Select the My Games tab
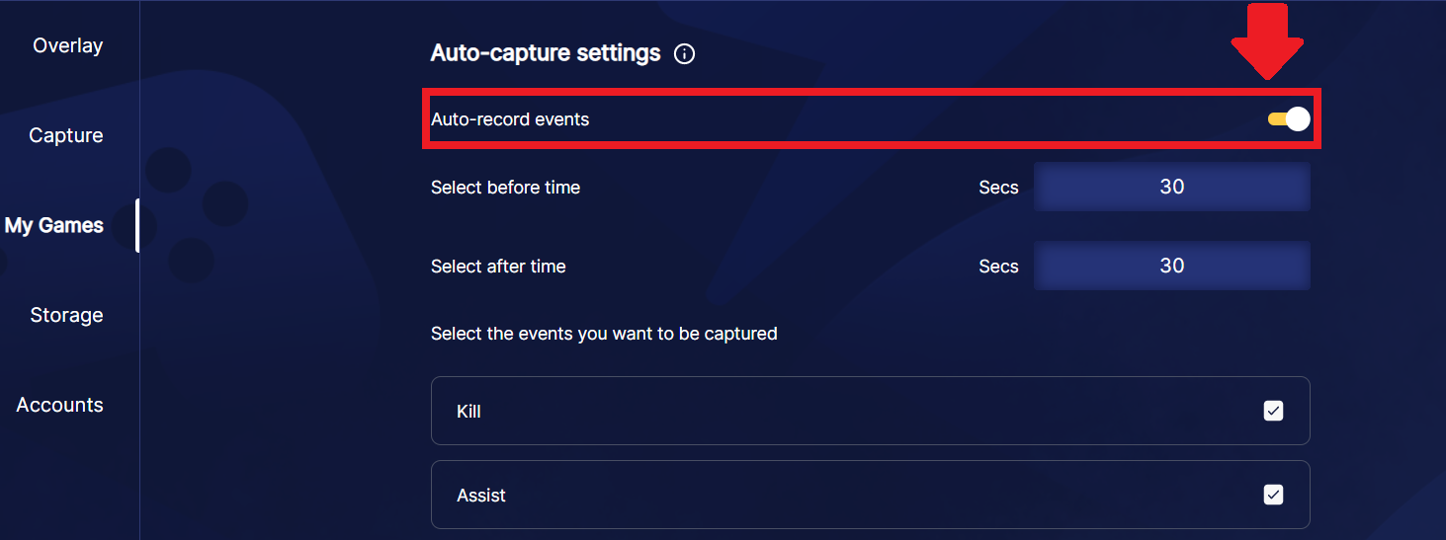The width and height of the screenshot is (1446, 540). coord(54,225)
